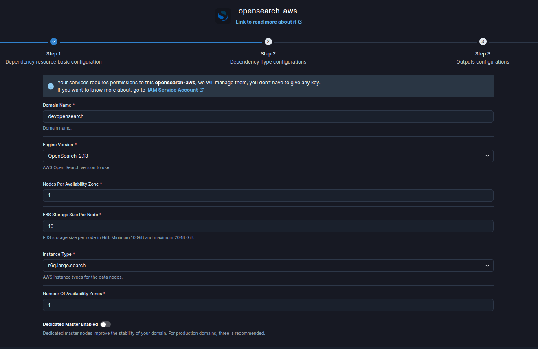Click the 'EBS Storage Size Per Node' label
The height and width of the screenshot is (349, 538).
click(70, 215)
